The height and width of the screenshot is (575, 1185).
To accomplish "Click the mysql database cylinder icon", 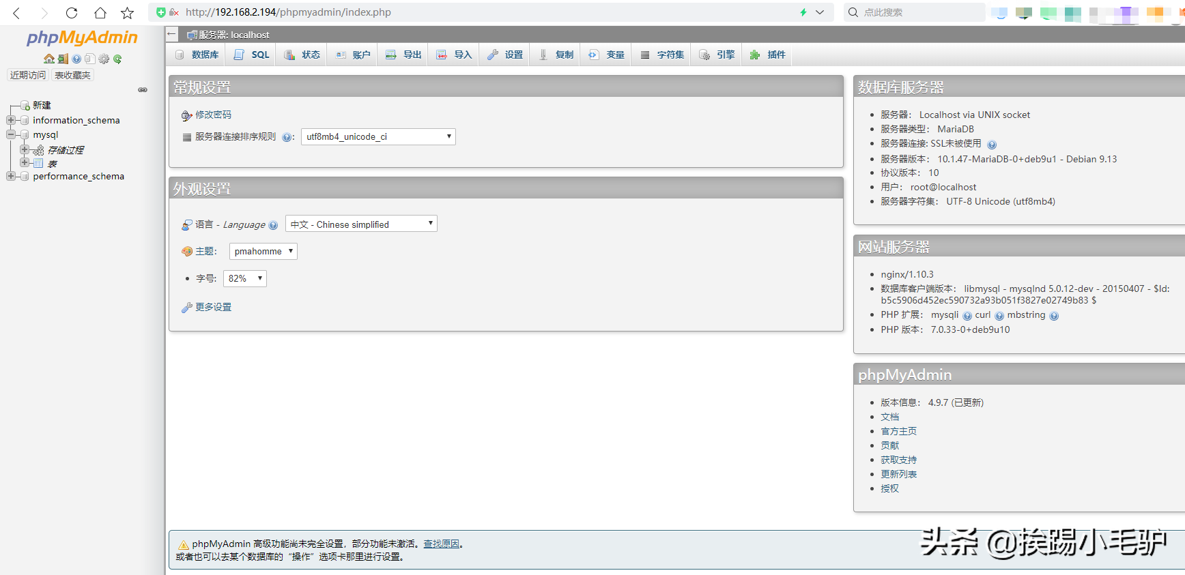I will click(x=25, y=134).
